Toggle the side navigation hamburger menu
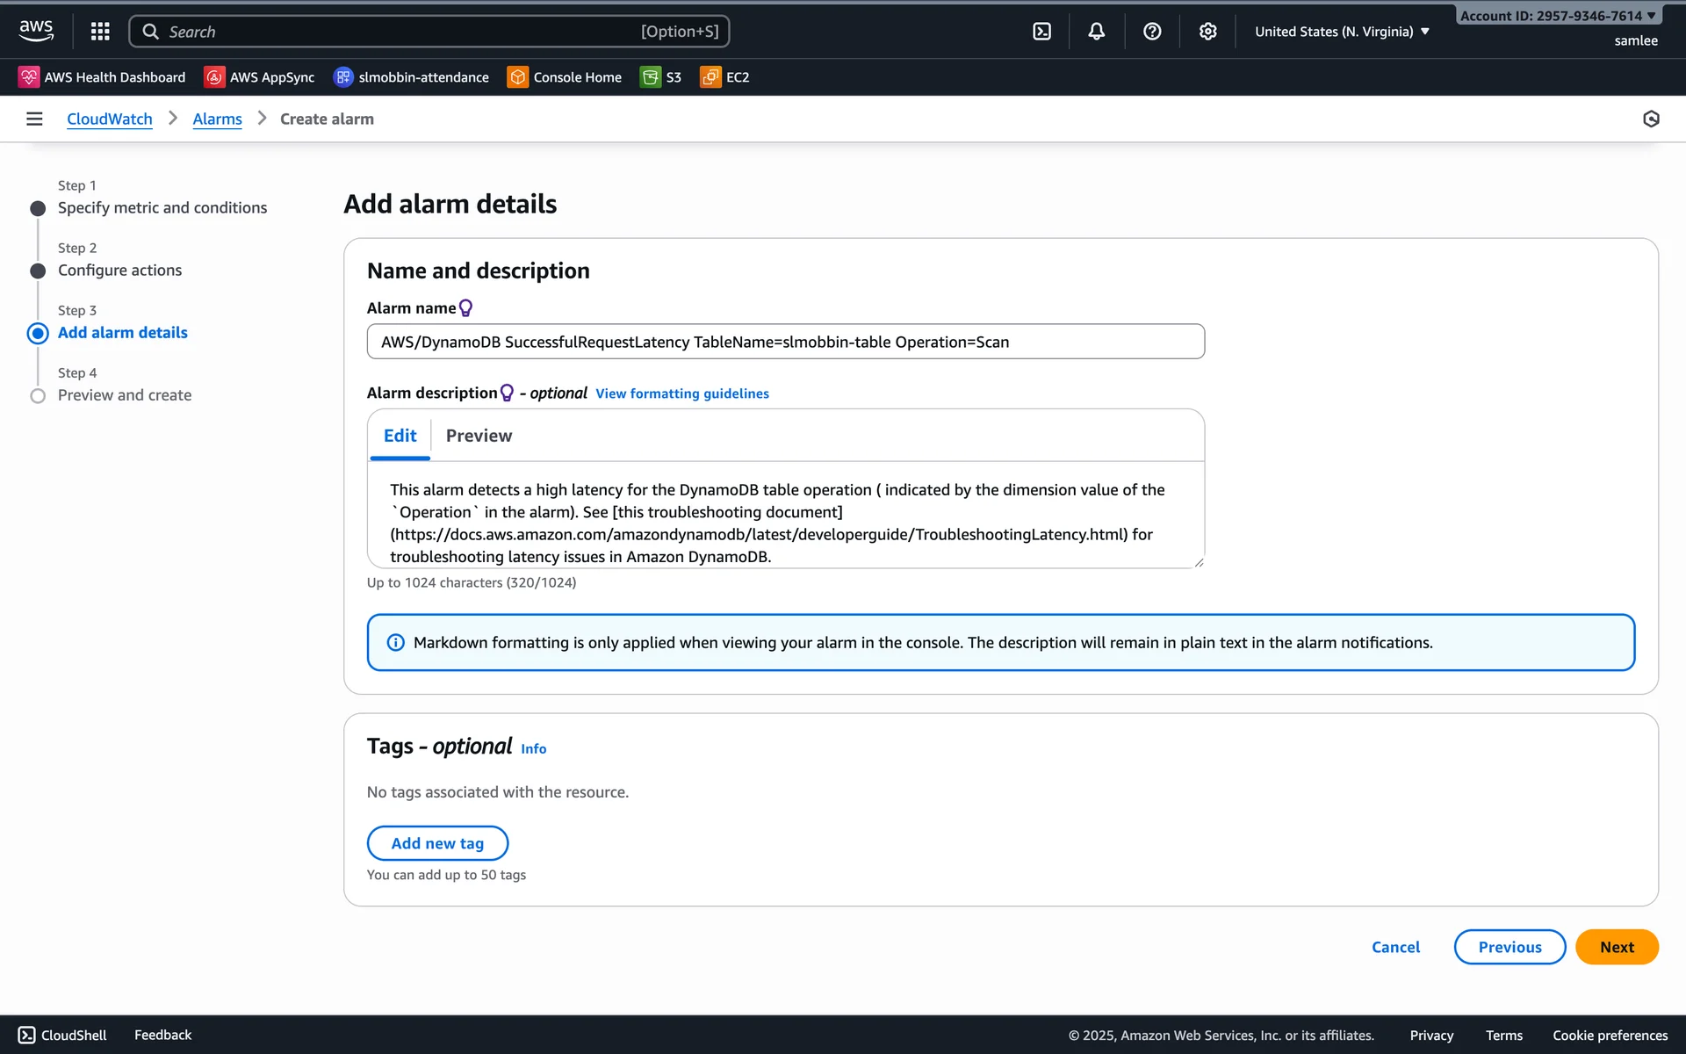Image resolution: width=1686 pixels, height=1054 pixels. coord(34,119)
